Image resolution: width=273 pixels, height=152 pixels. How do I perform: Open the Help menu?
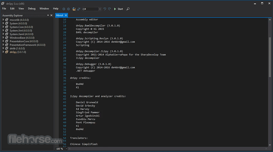click(56, 9)
